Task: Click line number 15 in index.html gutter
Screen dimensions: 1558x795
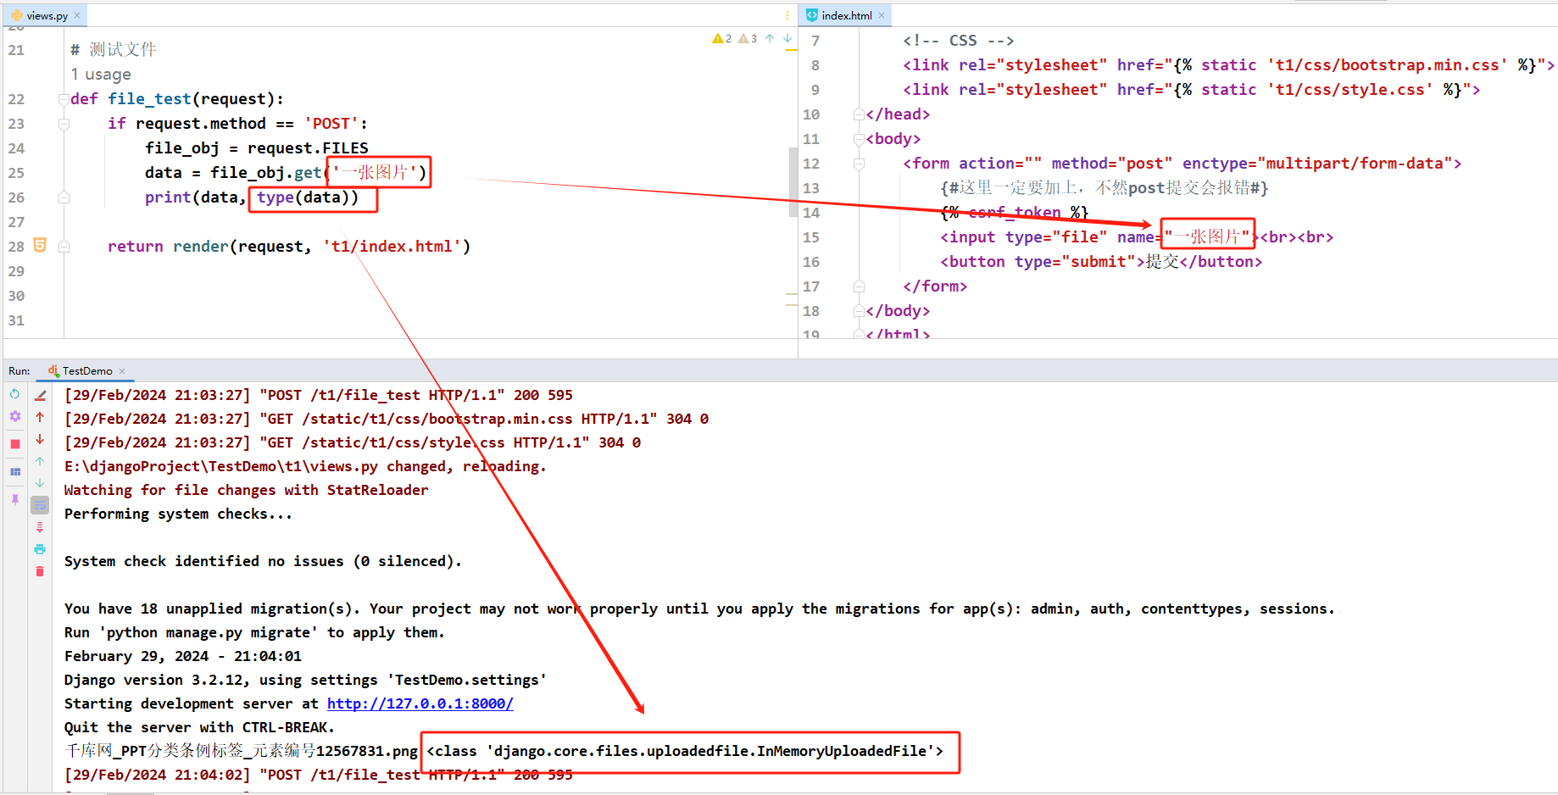Action: point(811,237)
